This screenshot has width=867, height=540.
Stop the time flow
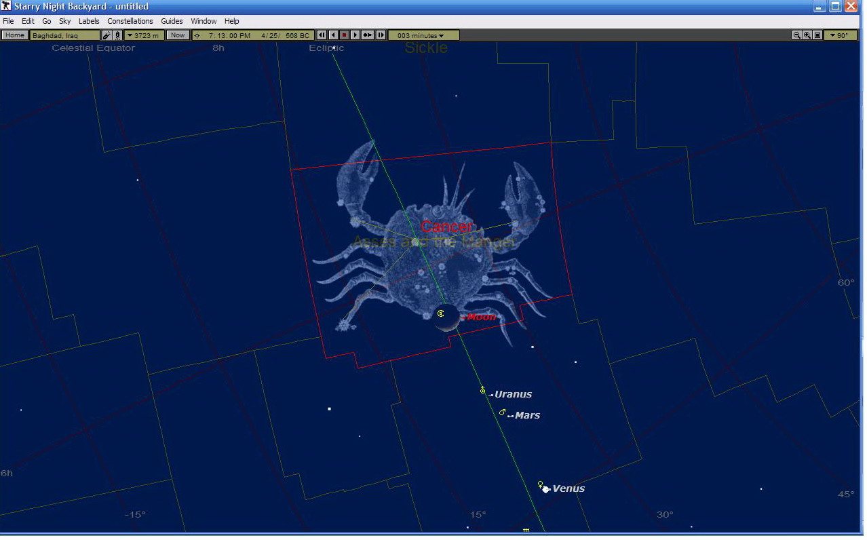(344, 35)
